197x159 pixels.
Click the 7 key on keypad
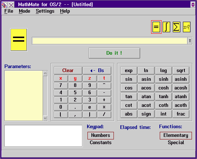coord(61,85)
